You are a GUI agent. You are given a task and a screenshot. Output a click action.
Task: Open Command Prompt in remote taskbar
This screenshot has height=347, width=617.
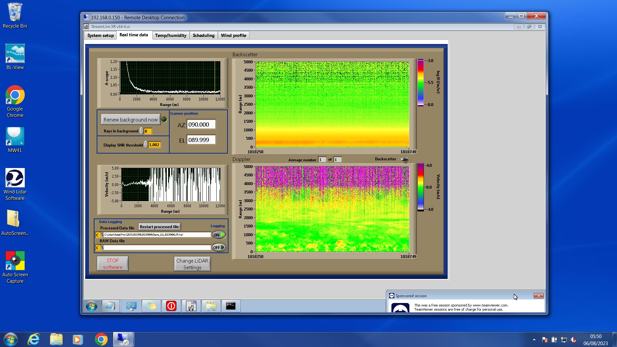pyautogui.click(x=231, y=306)
